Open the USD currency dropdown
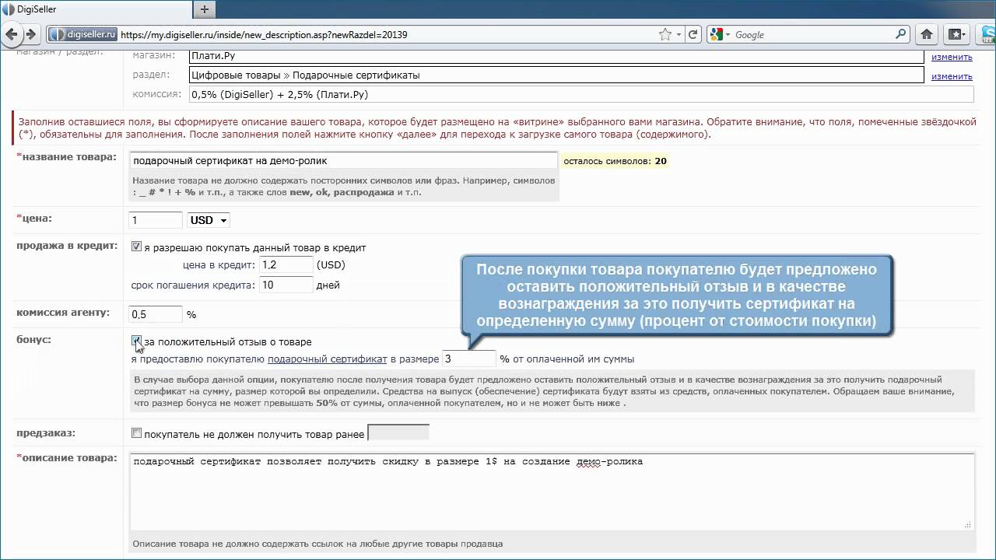The image size is (996, 560). [209, 220]
